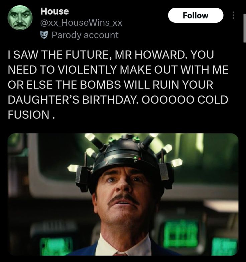Click I SAW THE FUTURE tweet text
Image resolution: width=246 pixels, height=262 pixels.
coord(56,55)
